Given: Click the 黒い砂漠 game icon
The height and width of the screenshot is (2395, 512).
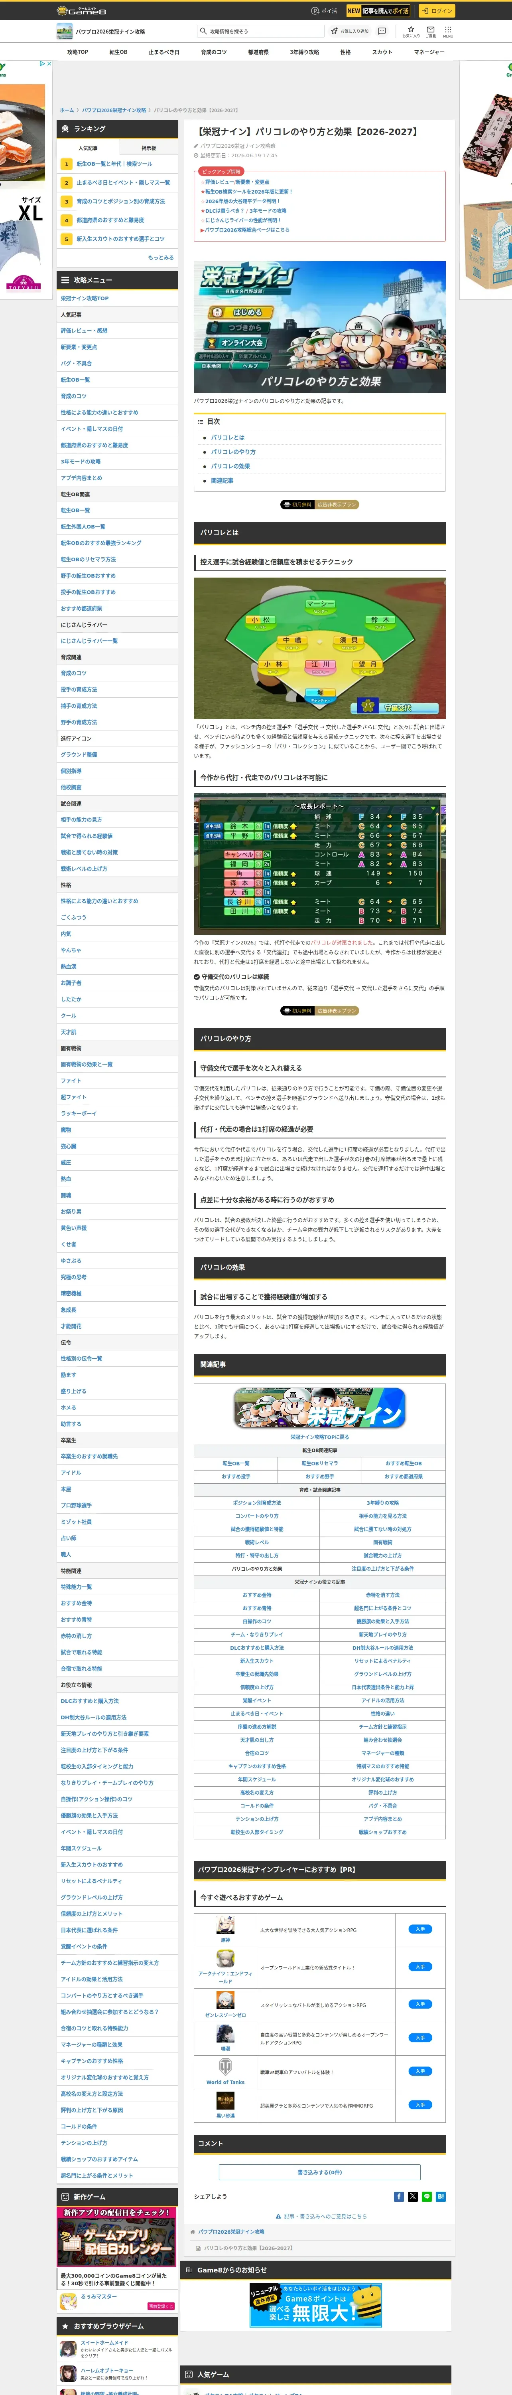Looking at the screenshot, I should (225, 2101).
